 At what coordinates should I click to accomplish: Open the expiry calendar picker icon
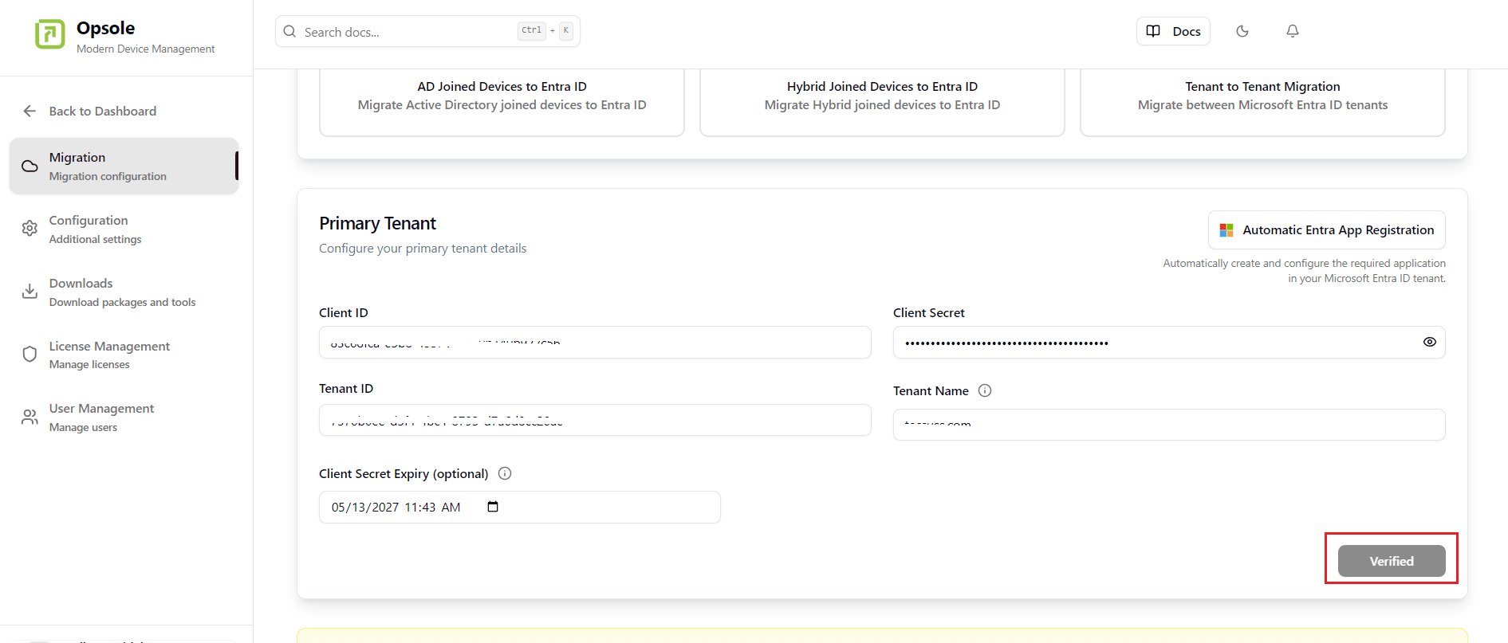(x=493, y=507)
